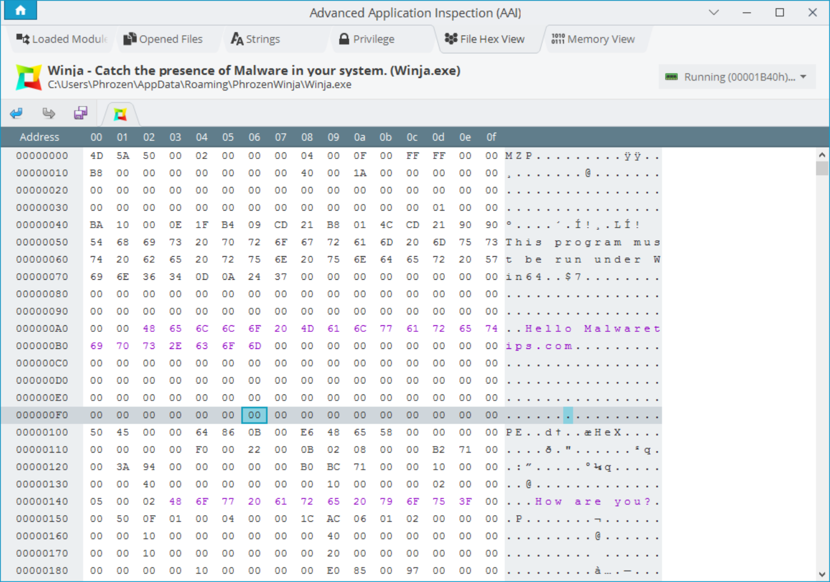
Task: Select address row 00000000
Action: 42,156
